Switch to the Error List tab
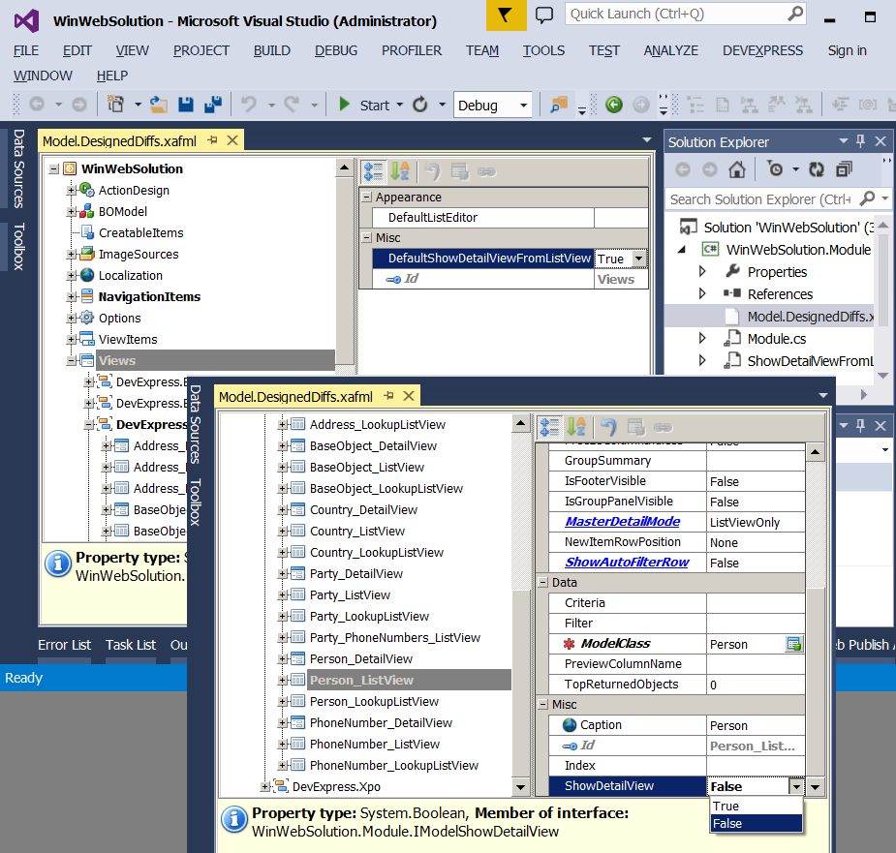 pos(65,645)
